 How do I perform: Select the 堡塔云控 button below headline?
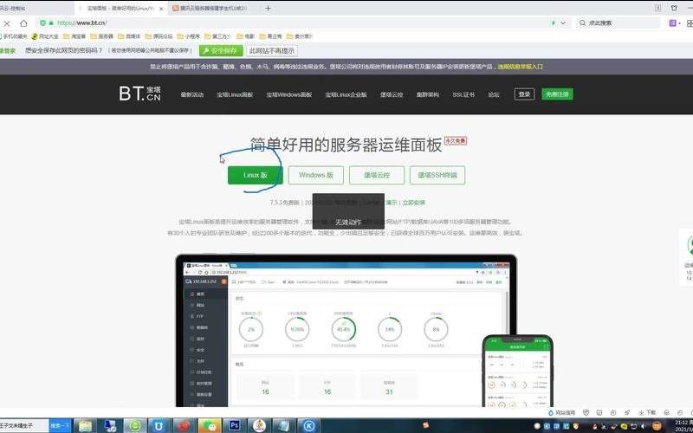pyautogui.click(x=377, y=175)
